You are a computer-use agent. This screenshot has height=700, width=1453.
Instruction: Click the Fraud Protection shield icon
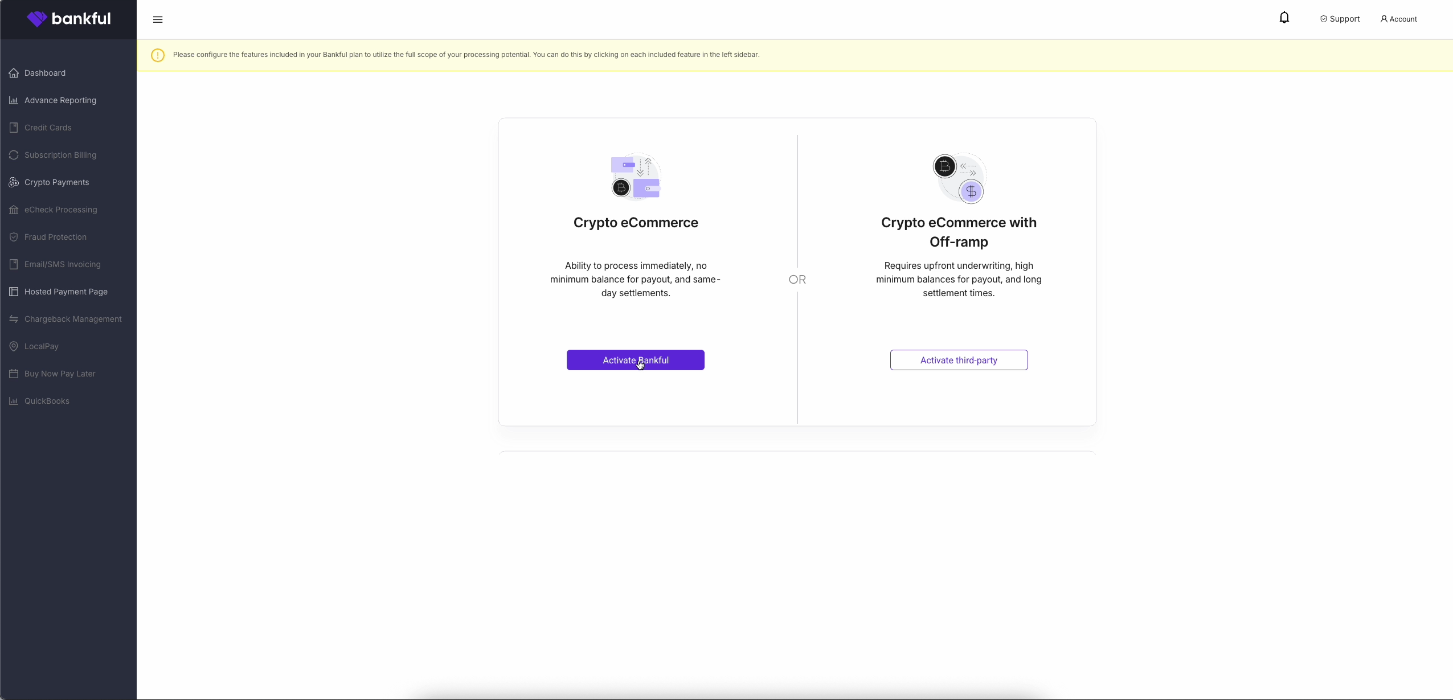[x=14, y=237]
